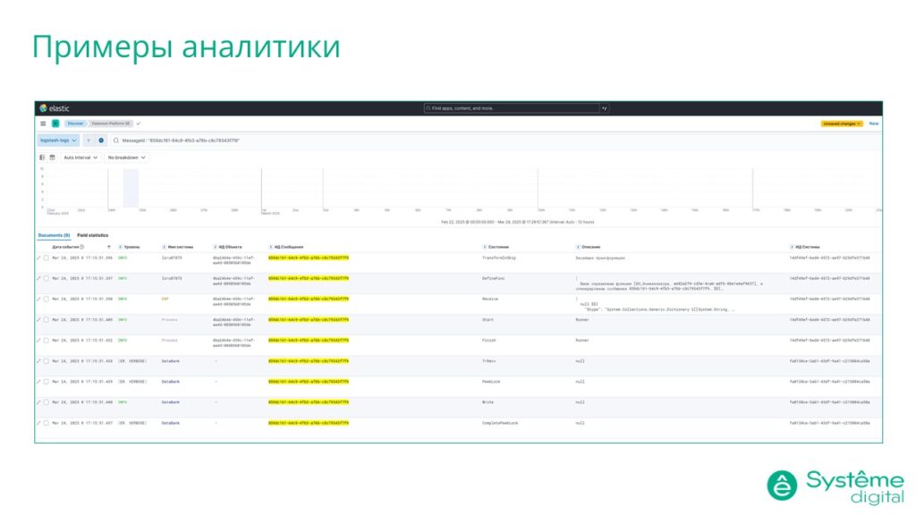Image resolution: width=916 pixels, height=515 pixels.
Task: Open the saved query icon next to filters
Action: coord(99,141)
